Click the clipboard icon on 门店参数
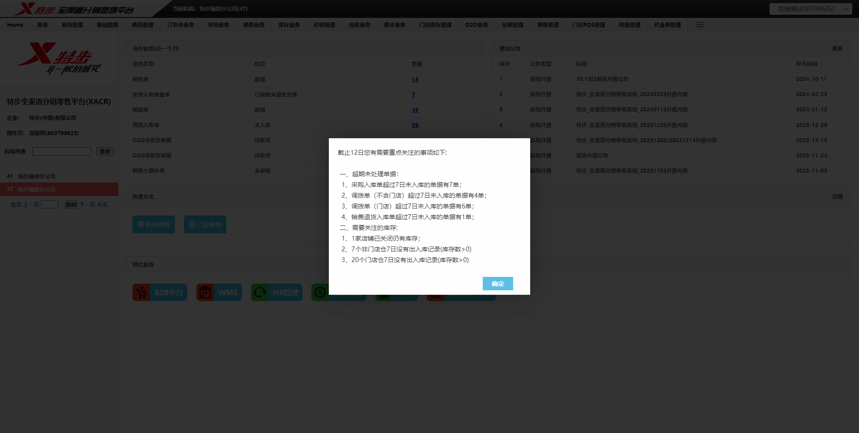859x433 pixels. (x=192, y=225)
